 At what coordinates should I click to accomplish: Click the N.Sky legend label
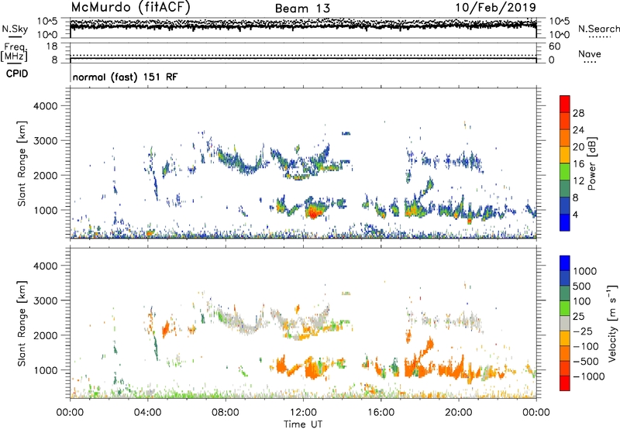click(15, 29)
